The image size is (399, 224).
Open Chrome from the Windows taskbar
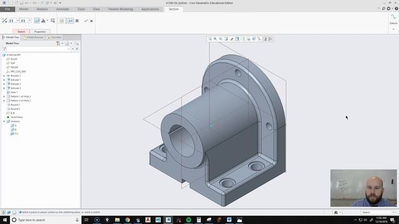[x=127, y=220]
